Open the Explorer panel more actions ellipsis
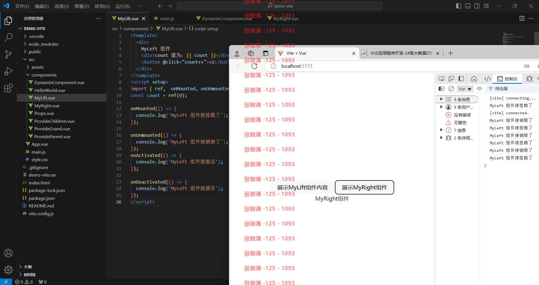 [98, 18]
